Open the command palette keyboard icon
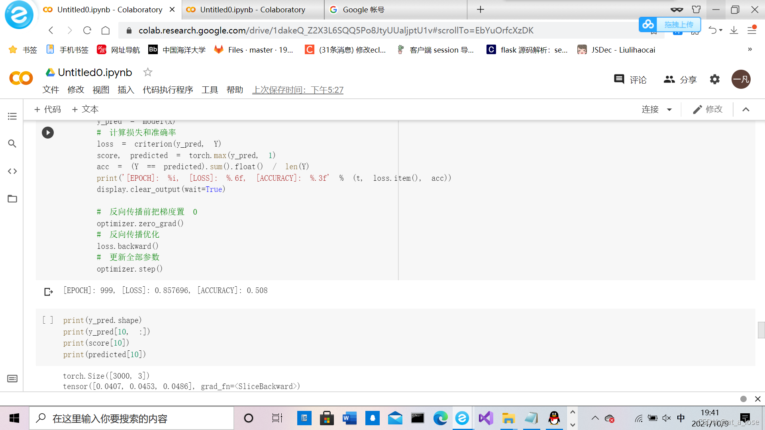The image size is (765, 430). tap(12, 378)
